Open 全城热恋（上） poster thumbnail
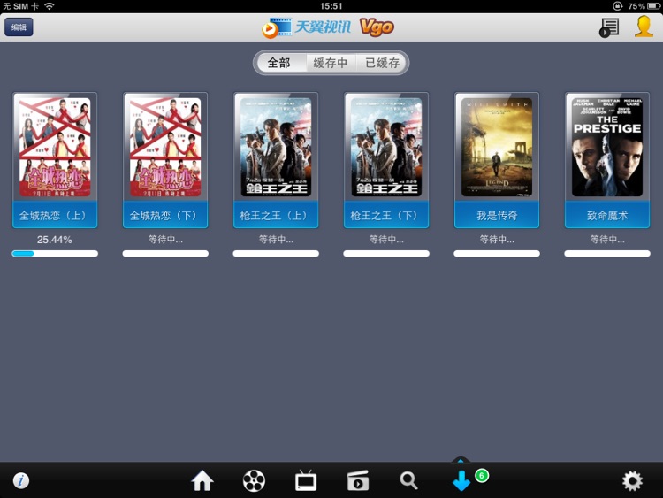This screenshot has height=498, width=663. pos(55,147)
